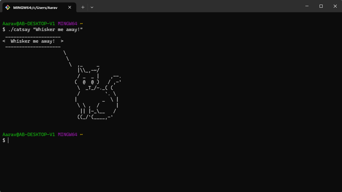Minimize the terminal window

[307, 6]
